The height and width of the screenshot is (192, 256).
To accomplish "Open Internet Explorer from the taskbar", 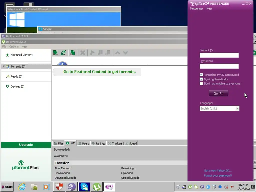I will 22,187.
